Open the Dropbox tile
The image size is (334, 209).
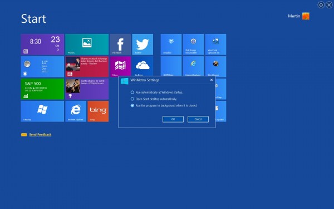[171, 45]
